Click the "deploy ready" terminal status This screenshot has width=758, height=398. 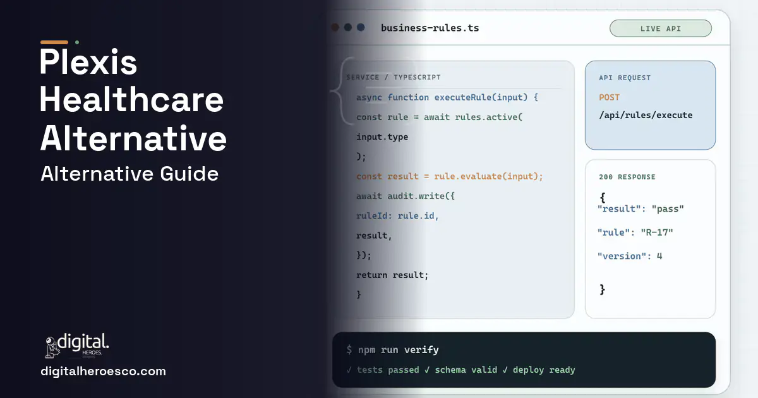click(x=544, y=370)
